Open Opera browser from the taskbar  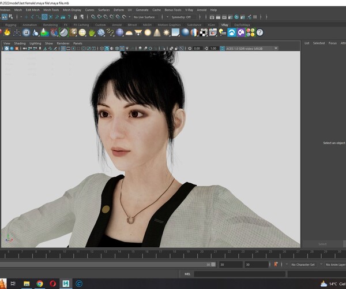coord(52,283)
